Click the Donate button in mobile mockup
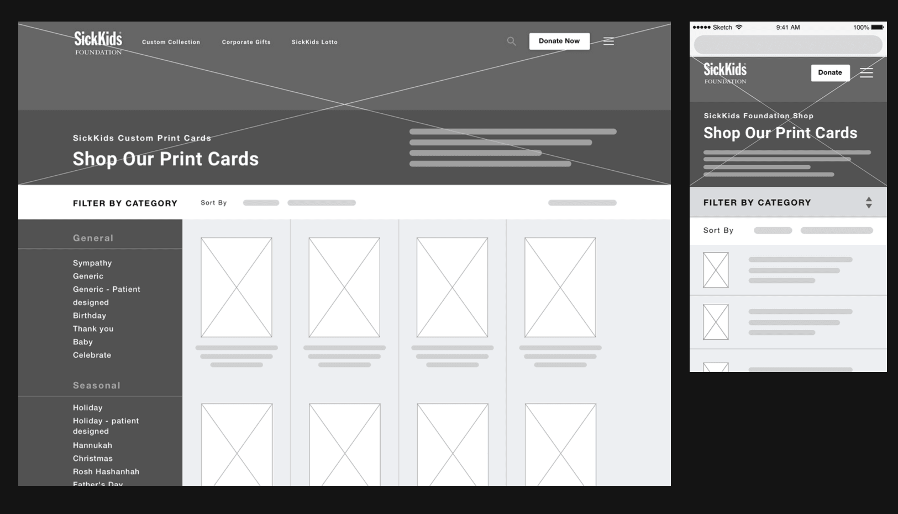898x514 pixels. pyautogui.click(x=830, y=72)
